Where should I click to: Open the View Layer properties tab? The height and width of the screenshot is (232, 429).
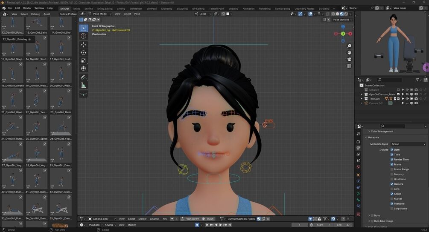[359, 155]
